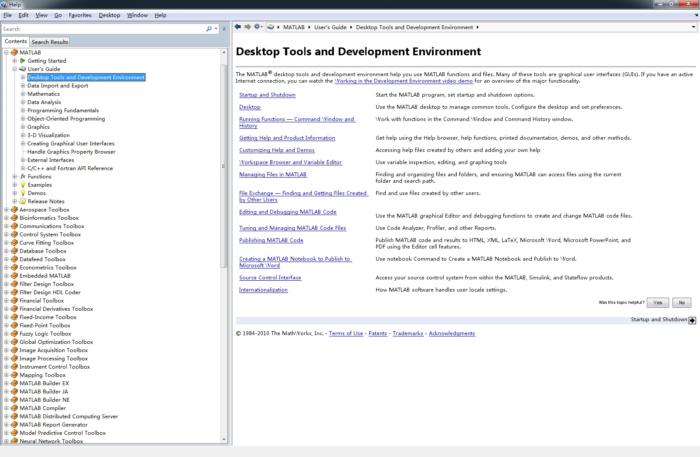Click Yes for topic helpful
The height and width of the screenshot is (457, 700).
point(658,302)
